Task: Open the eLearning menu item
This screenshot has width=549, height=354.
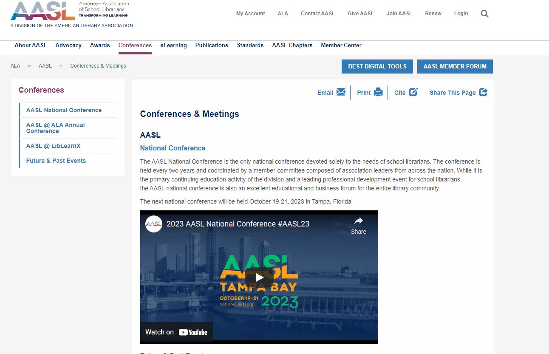Action: 173,45
